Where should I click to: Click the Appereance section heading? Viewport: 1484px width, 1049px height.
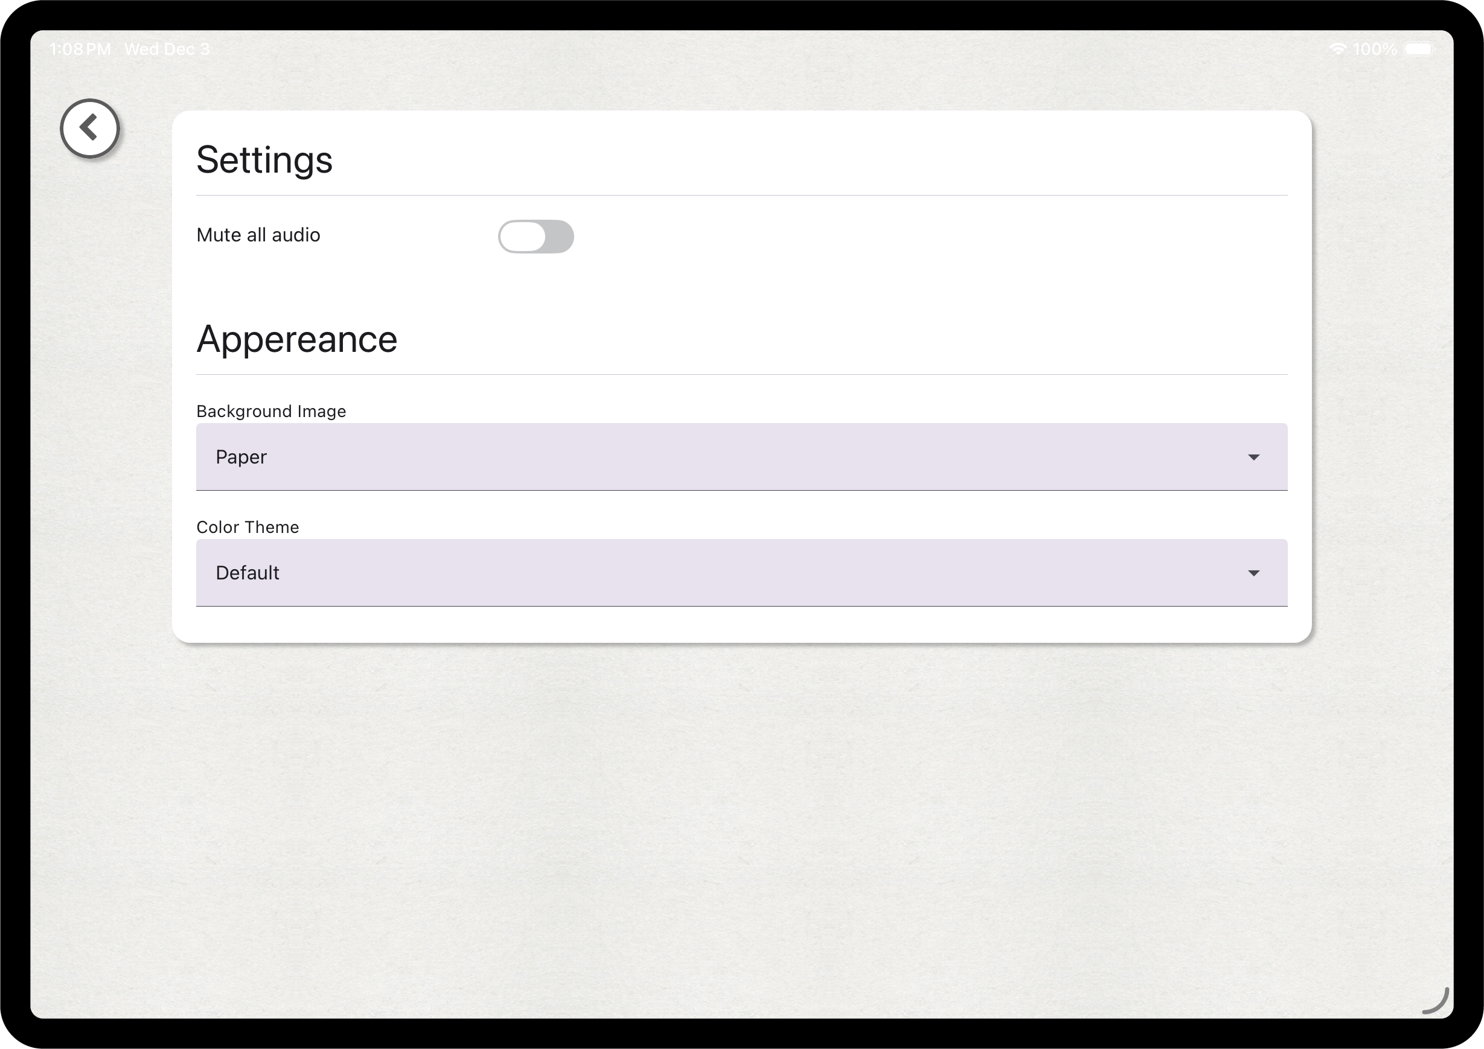(296, 339)
